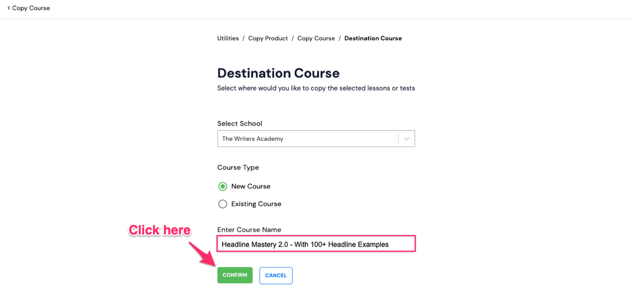Image resolution: width=632 pixels, height=293 pixels.
Task: Click the Cancel button
Action: coord(276,275)
